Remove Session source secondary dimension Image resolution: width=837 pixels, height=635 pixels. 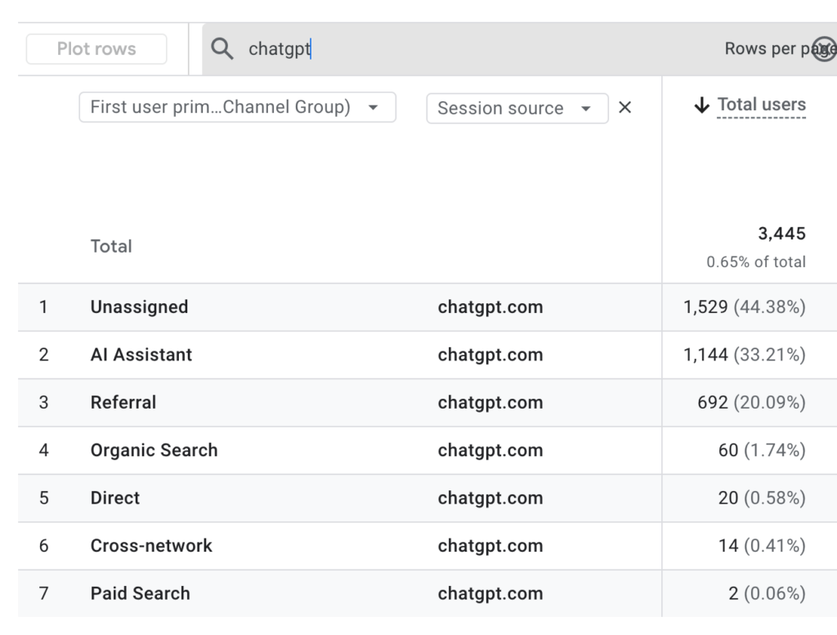pos(624,107)
